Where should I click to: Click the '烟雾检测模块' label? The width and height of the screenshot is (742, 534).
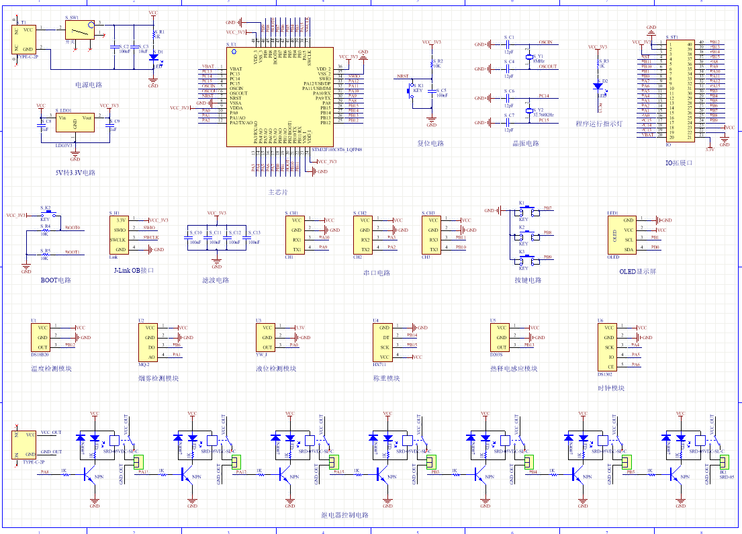tap(158, 379)
